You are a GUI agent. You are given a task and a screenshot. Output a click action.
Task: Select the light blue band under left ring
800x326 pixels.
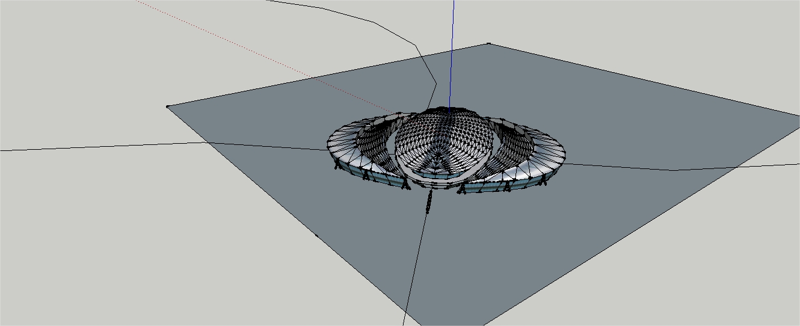point(367,174)
